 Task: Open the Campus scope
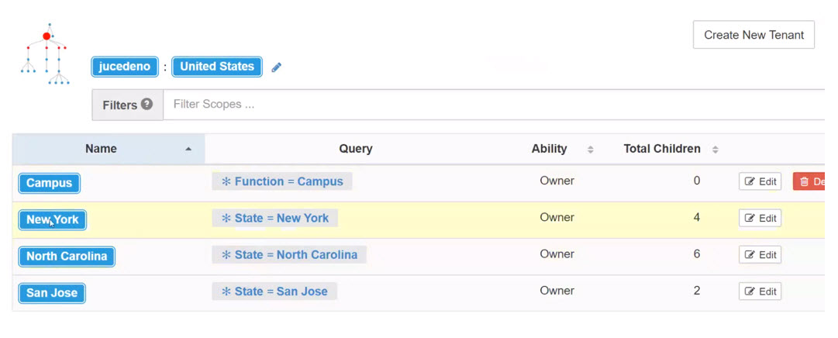49,183
